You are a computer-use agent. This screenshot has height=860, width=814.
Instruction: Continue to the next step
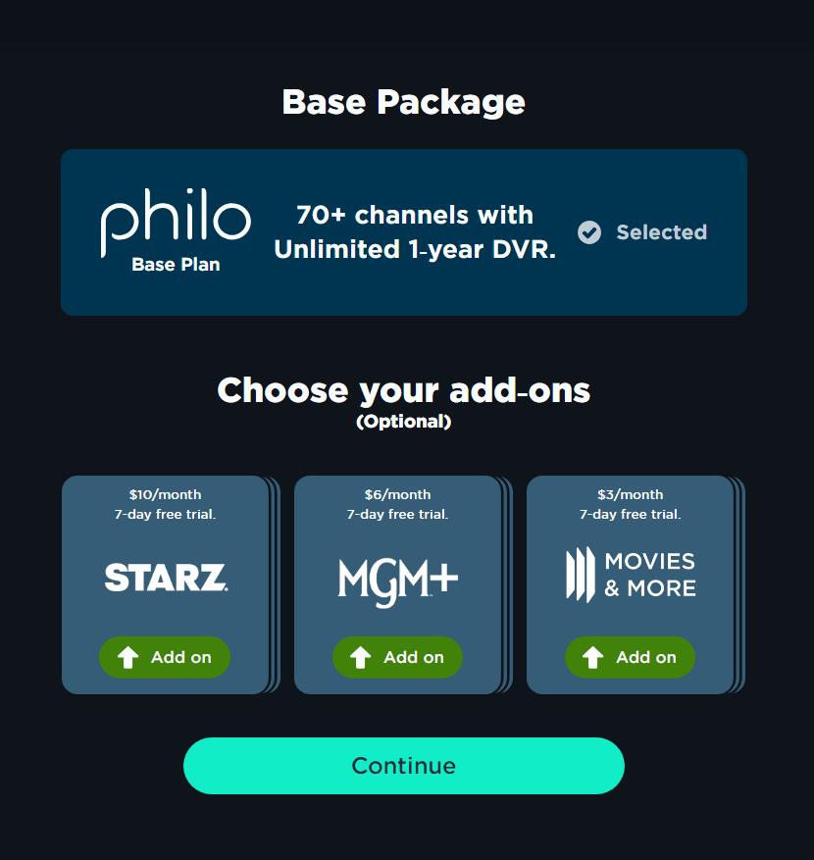[404, 766]
